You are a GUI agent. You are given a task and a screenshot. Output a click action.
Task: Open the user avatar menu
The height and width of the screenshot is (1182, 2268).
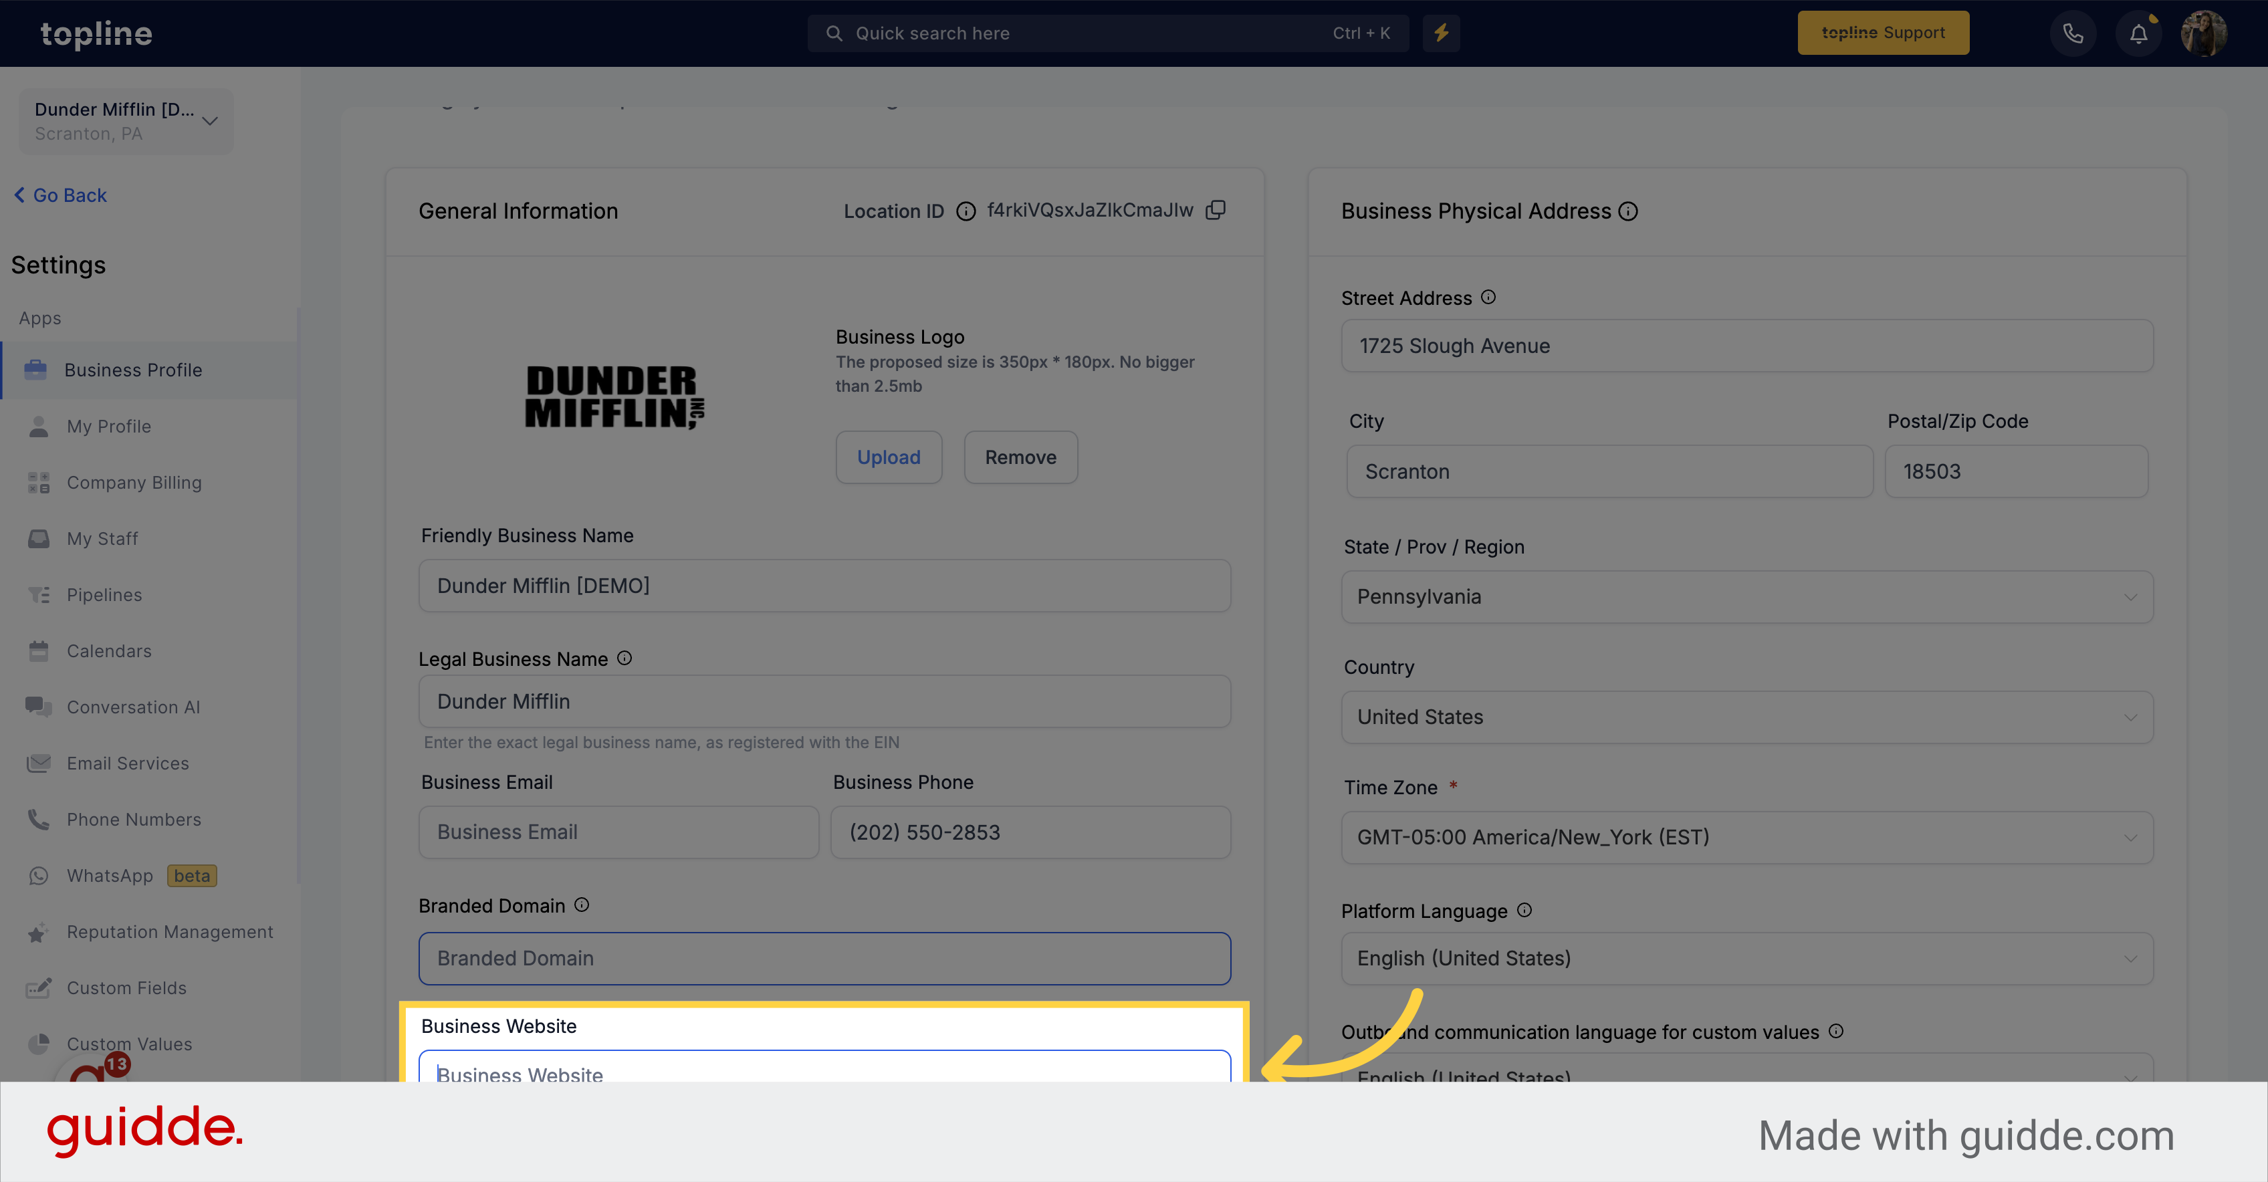pos(2204,33)
